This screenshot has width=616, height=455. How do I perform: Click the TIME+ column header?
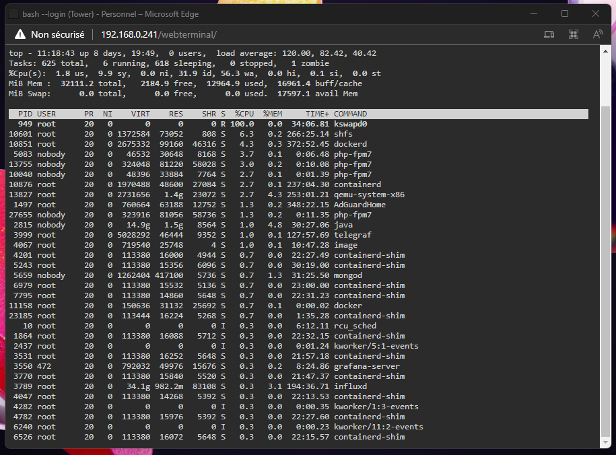pyautogui.click(x=318, y=114)
